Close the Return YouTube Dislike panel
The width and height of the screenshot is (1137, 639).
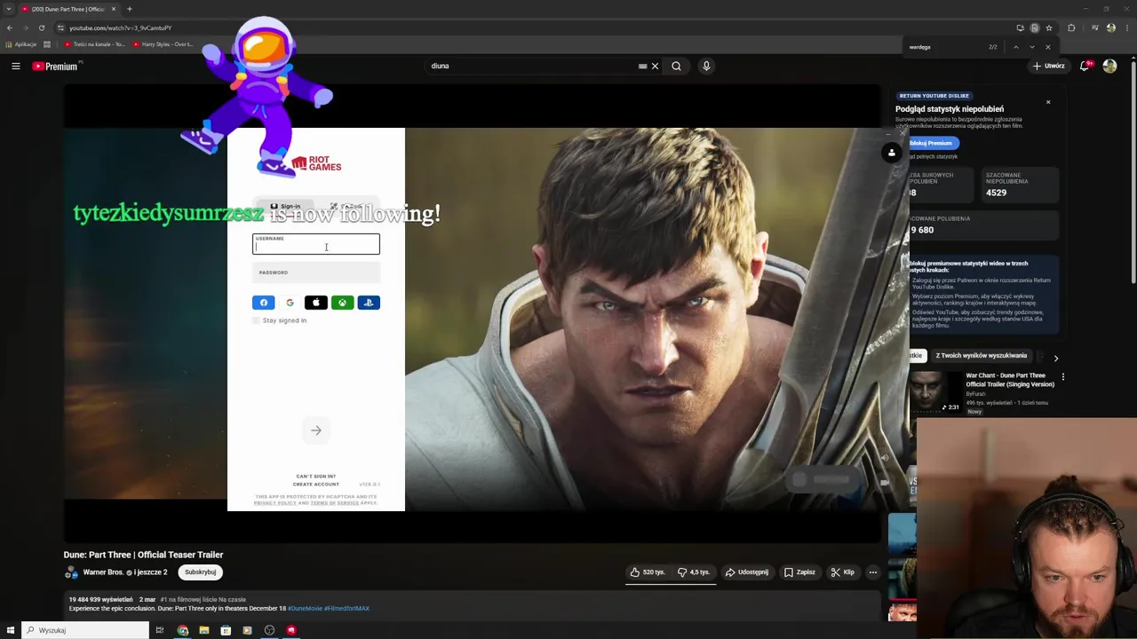point(1048,102)
